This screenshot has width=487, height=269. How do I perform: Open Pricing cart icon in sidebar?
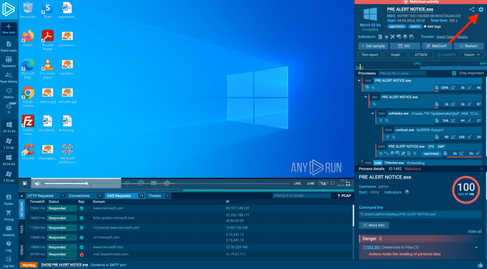click(x=9, y=214)
